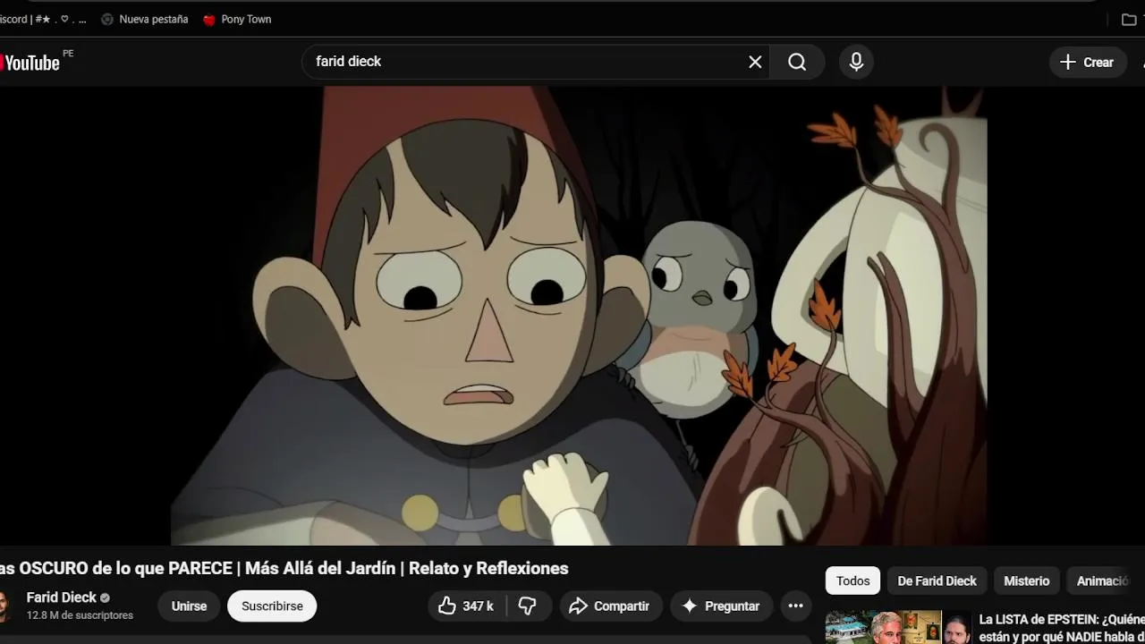The height and width of the screenshot is (644, 1145).
Task: Select the Todos filter chip
Action: pyautogui.click(x=852, y=580)
